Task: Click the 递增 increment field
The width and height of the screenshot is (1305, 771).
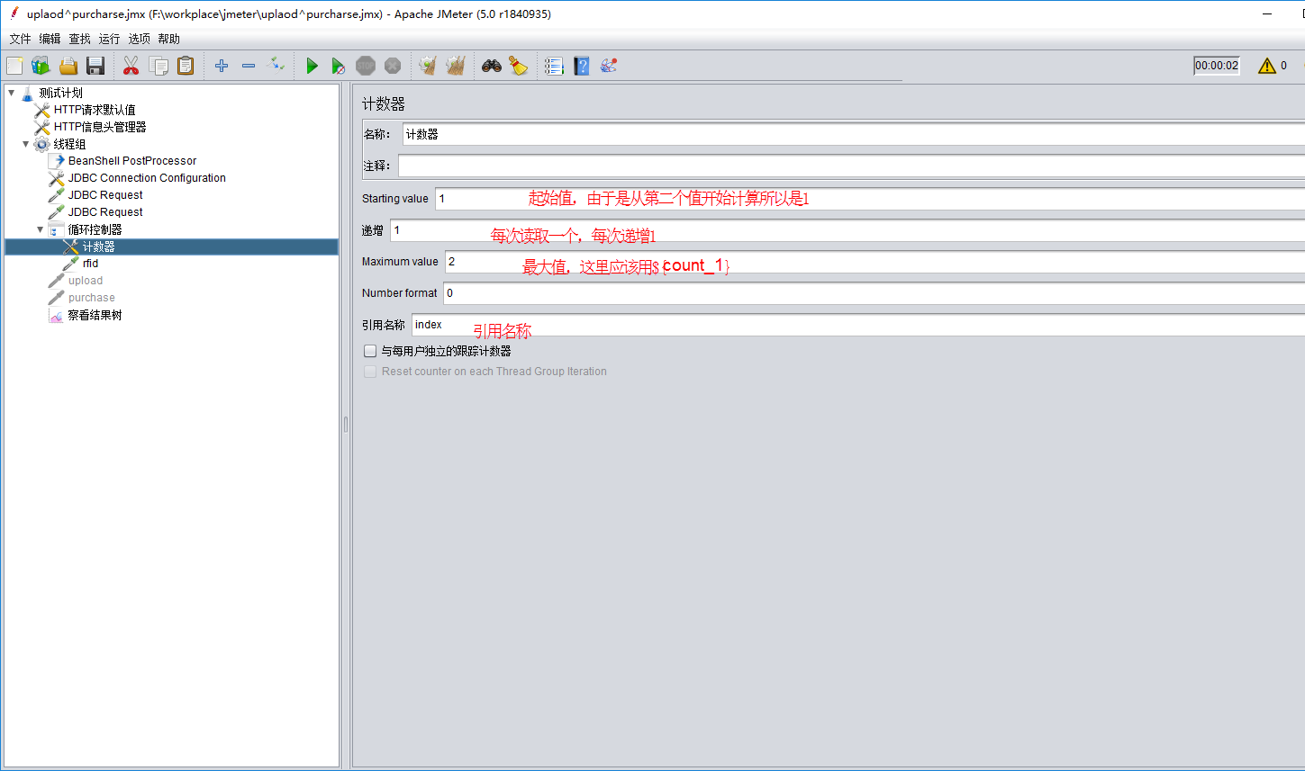Action: 847,230
